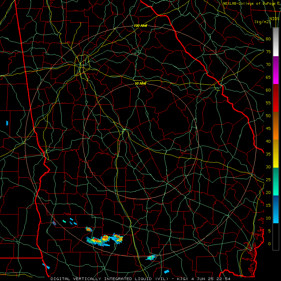Click the blue echo along the bottom-left state border
Viewport: 281px width, 281px height.
pos(46,266)
